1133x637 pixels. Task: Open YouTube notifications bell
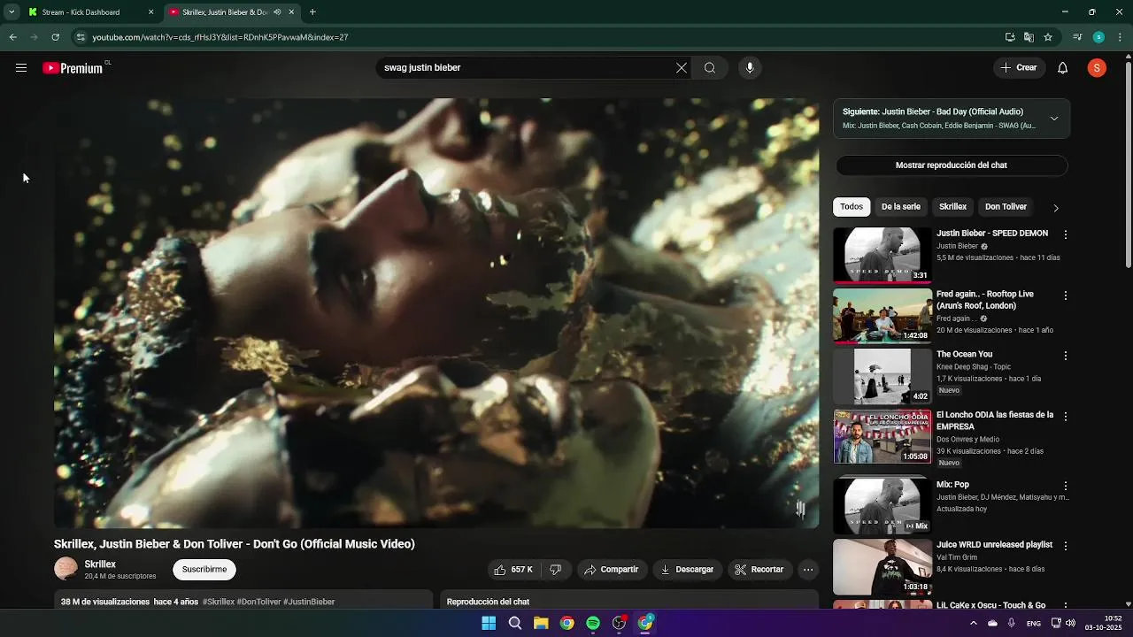pyautogui.click(x=1063, y=68)
